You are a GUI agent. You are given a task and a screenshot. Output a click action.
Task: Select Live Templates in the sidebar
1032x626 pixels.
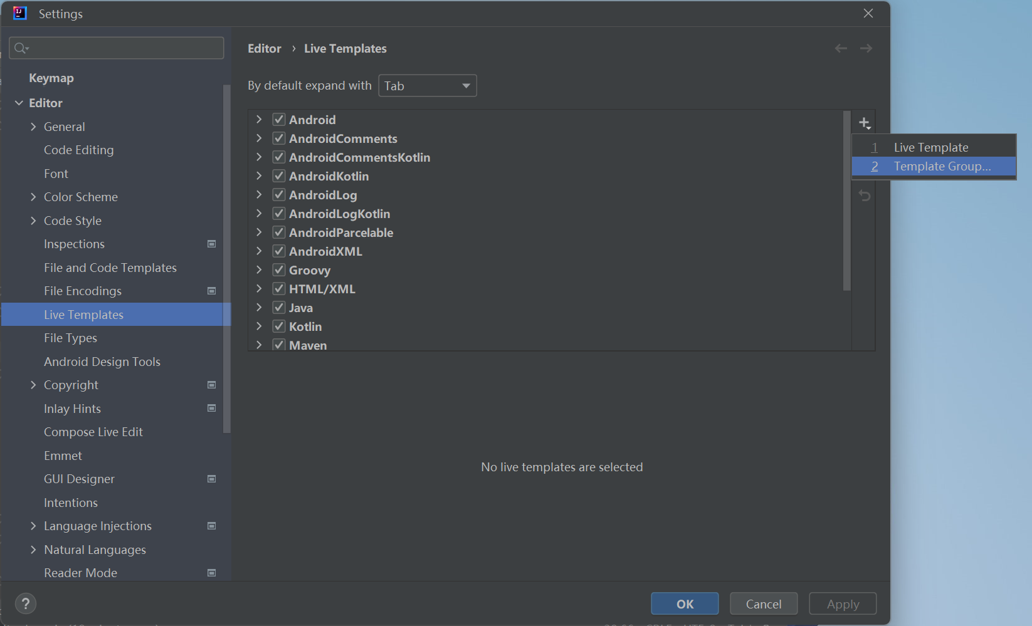116,315
